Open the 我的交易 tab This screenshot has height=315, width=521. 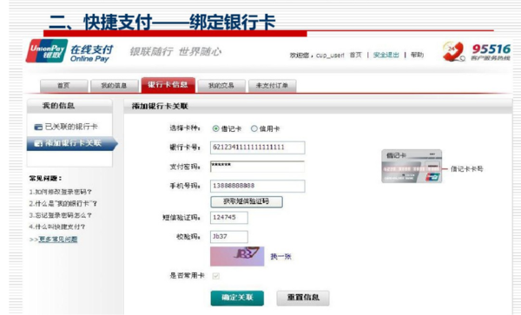coord(221,86)
